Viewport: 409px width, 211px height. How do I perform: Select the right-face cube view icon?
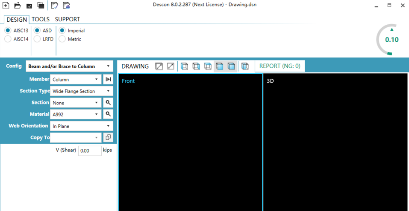196,66
